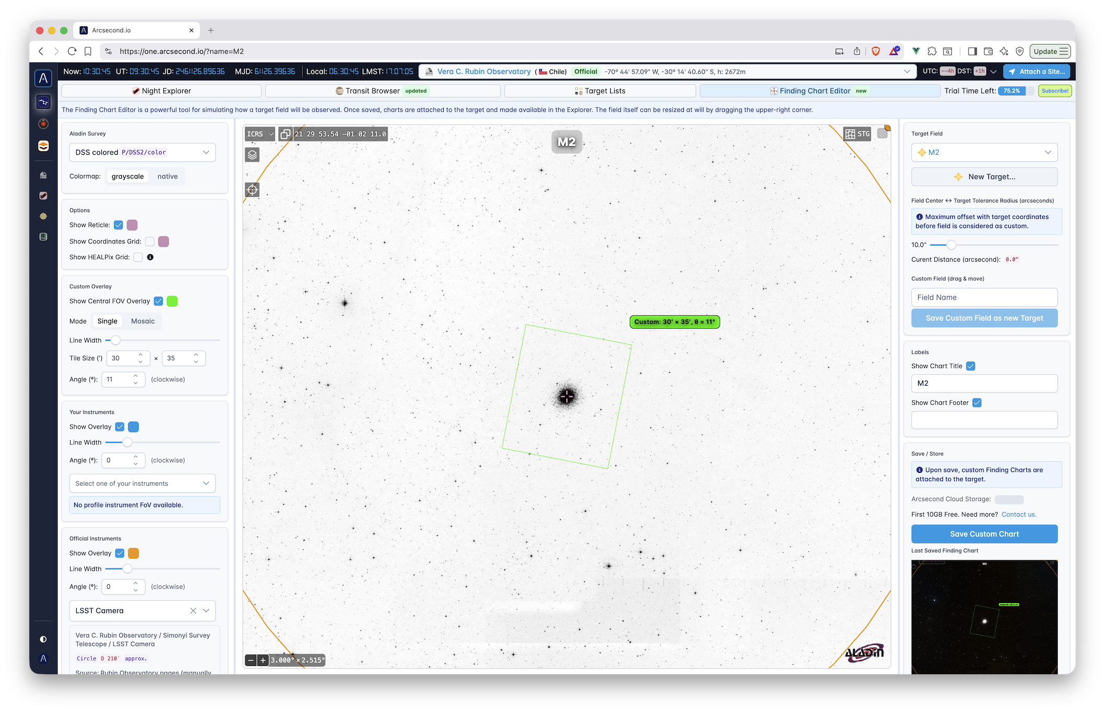1105x713 pixels.
Task: Toggle the Show Central FOV Overlay checkbox
Action: coord(159,301)
